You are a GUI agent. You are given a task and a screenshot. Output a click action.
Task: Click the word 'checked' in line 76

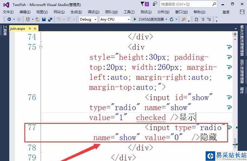click(x=151, y=118)
